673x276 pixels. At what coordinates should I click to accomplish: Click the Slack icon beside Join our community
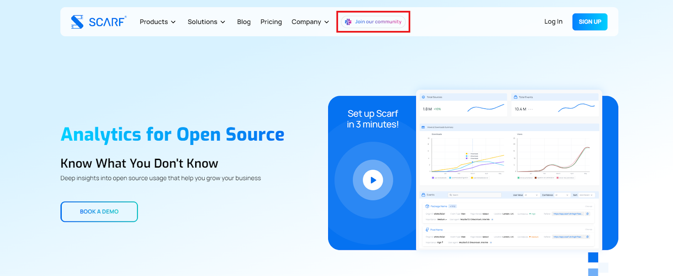pyautogui.click(x=348, y=22)
